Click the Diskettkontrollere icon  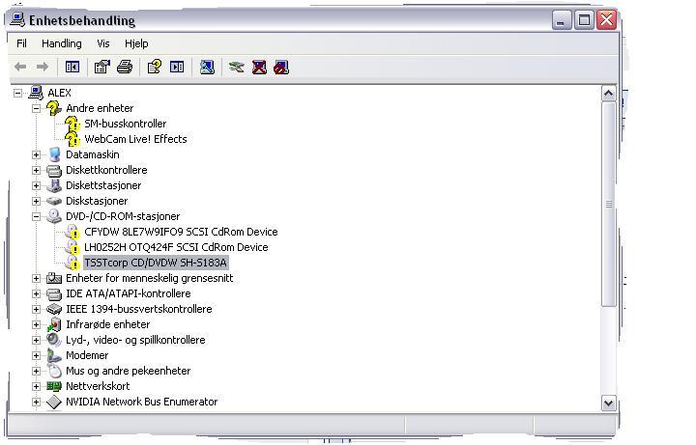tap(54, 170)
